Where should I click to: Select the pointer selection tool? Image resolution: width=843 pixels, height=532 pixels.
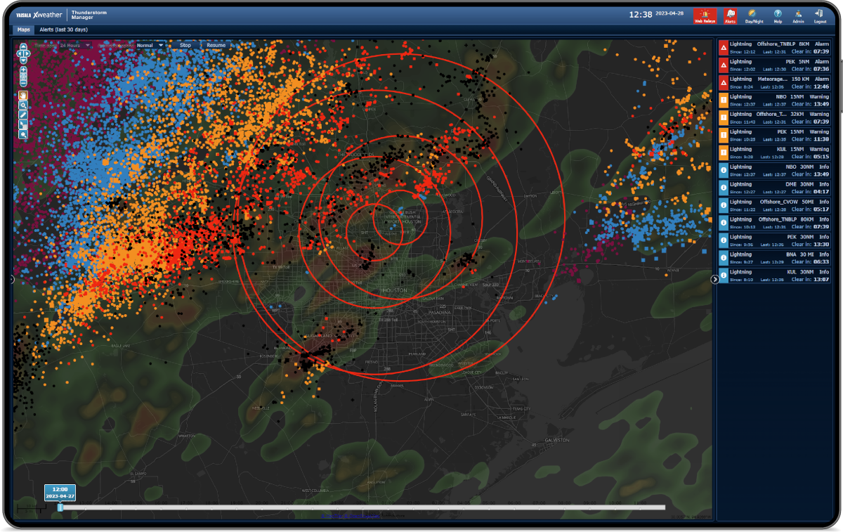click(23, 124)
